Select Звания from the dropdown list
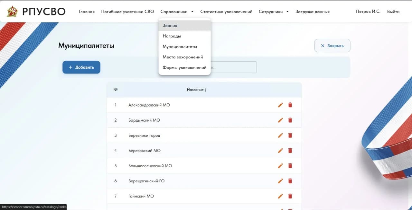Screen dimensions: 412x210 pyautogui.click(x=184, y=25)
